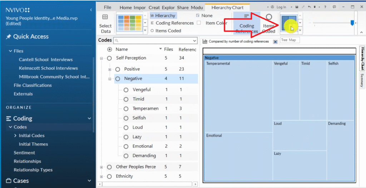Expand the Positive code node
The width and height of the screenshot is (366, 188).
(x=110, y=69)
